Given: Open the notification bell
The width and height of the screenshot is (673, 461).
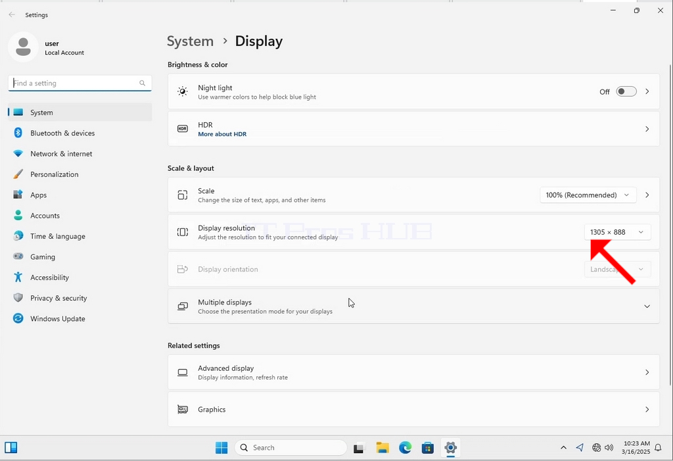Looking at the screenshot, I should coord(658,448).
